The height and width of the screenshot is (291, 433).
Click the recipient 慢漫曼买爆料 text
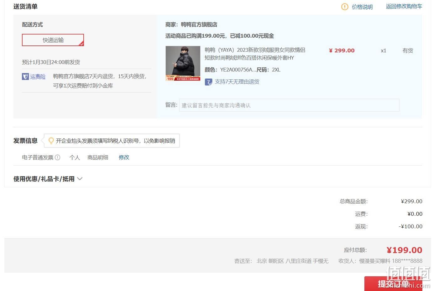[375, 261]
